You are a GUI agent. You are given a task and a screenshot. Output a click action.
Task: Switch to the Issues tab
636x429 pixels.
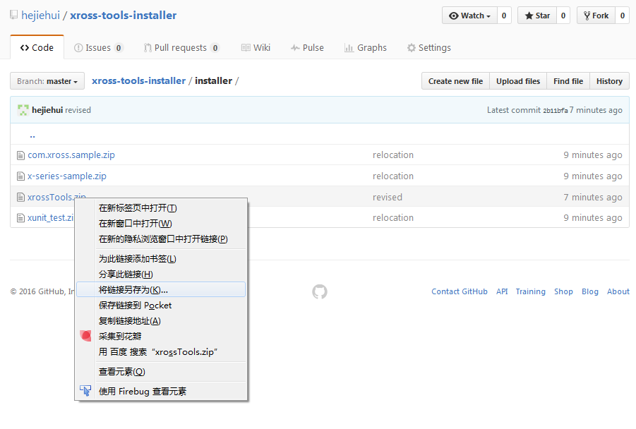[x=98, y=48]
